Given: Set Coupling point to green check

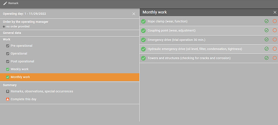Looking at the screenshot, I should (x=267, y=30).
